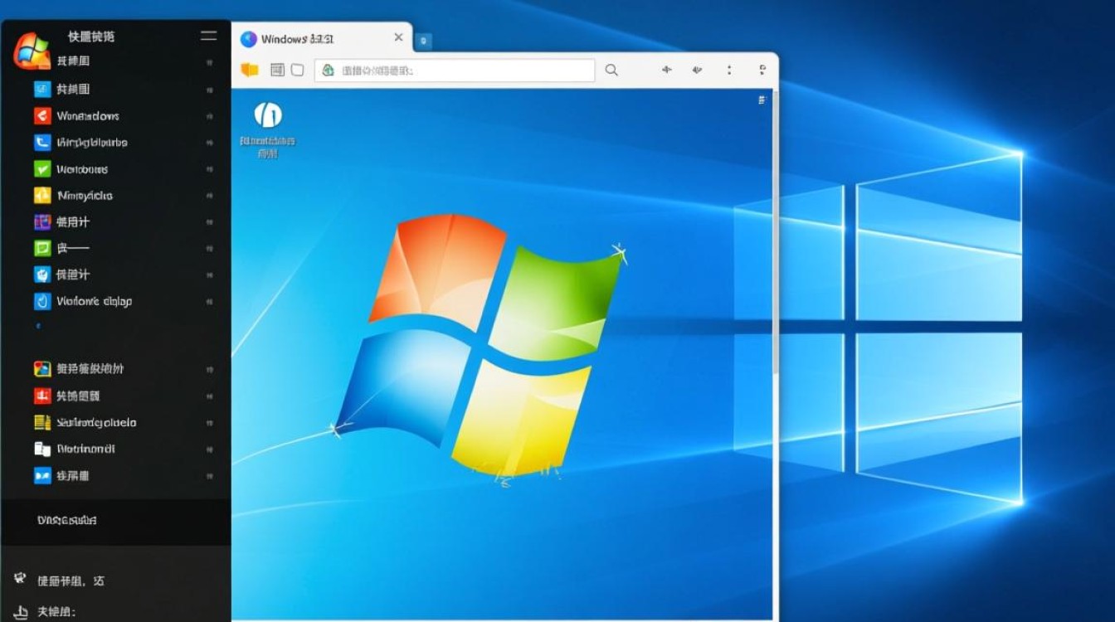The width and height of the screenshot is (1115, 622).
Task: Toggle the hamburger menu in the sidebar
Action: pyautogui.click(x=209, y=36)
